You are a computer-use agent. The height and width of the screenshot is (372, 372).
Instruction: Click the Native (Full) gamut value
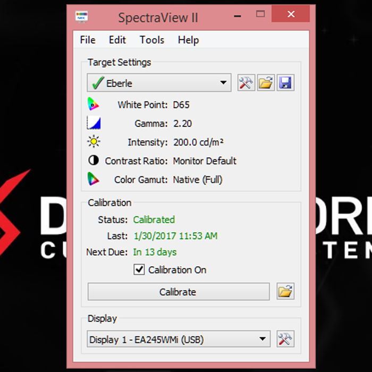(198, 180)
